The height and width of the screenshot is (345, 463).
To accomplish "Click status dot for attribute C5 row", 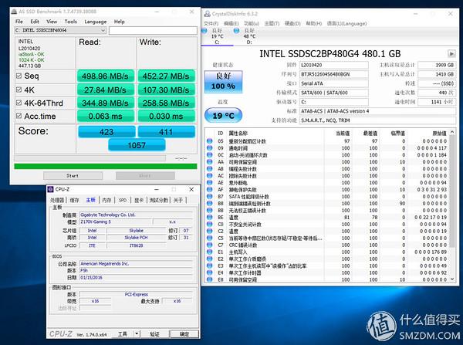I will [x=210, y=238].
